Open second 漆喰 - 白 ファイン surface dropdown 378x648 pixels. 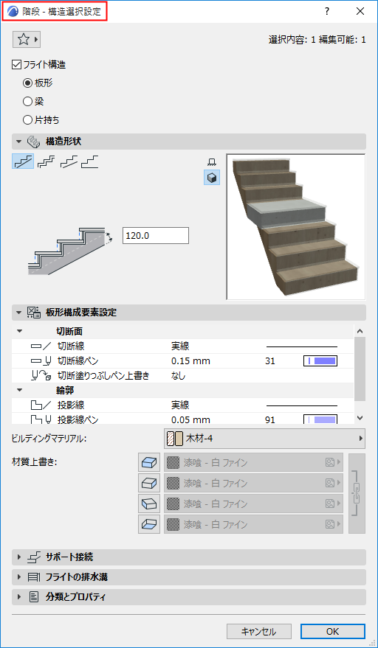tap(254, 483)
